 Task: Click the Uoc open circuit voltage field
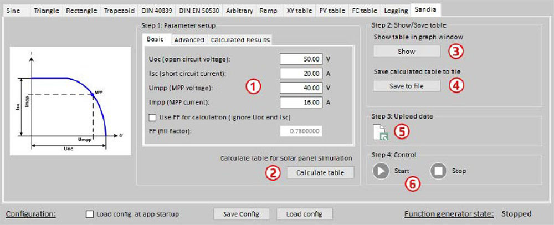pos(301,59)
